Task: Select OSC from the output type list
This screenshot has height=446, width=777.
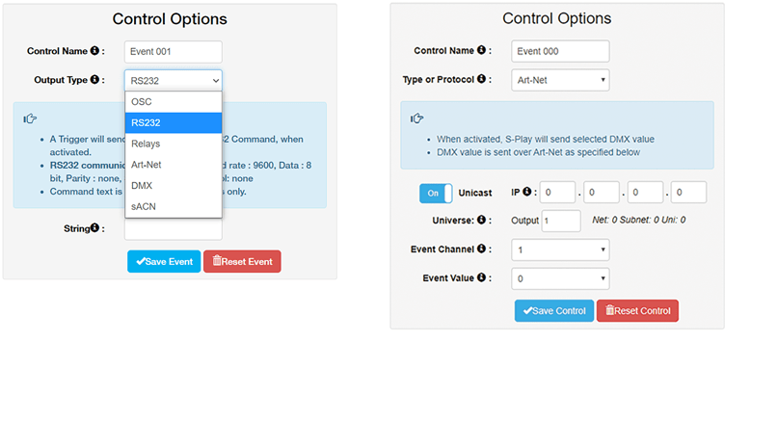Action: [173, 102]
